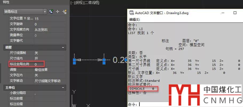Click the 图层: "0" text
Screen dimensions: 243x107
click(190, 41)
